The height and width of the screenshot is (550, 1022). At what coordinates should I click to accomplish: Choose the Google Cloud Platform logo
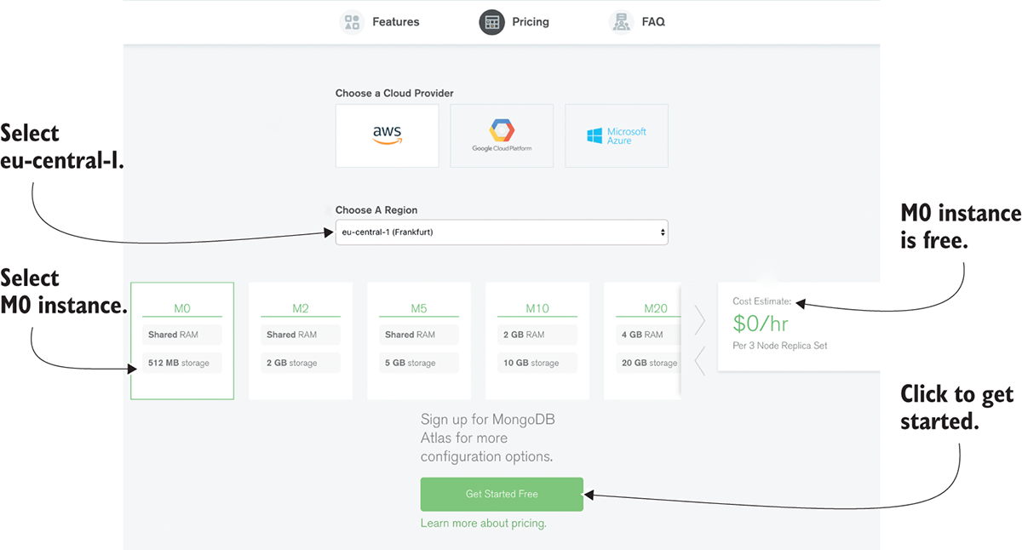click(502, 135)
